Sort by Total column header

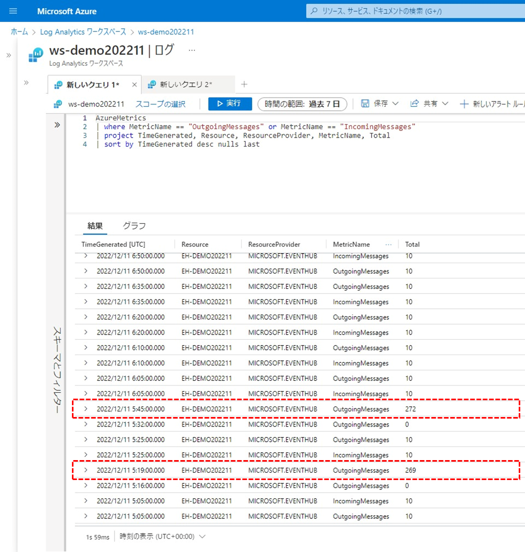[x=412, y=244]
